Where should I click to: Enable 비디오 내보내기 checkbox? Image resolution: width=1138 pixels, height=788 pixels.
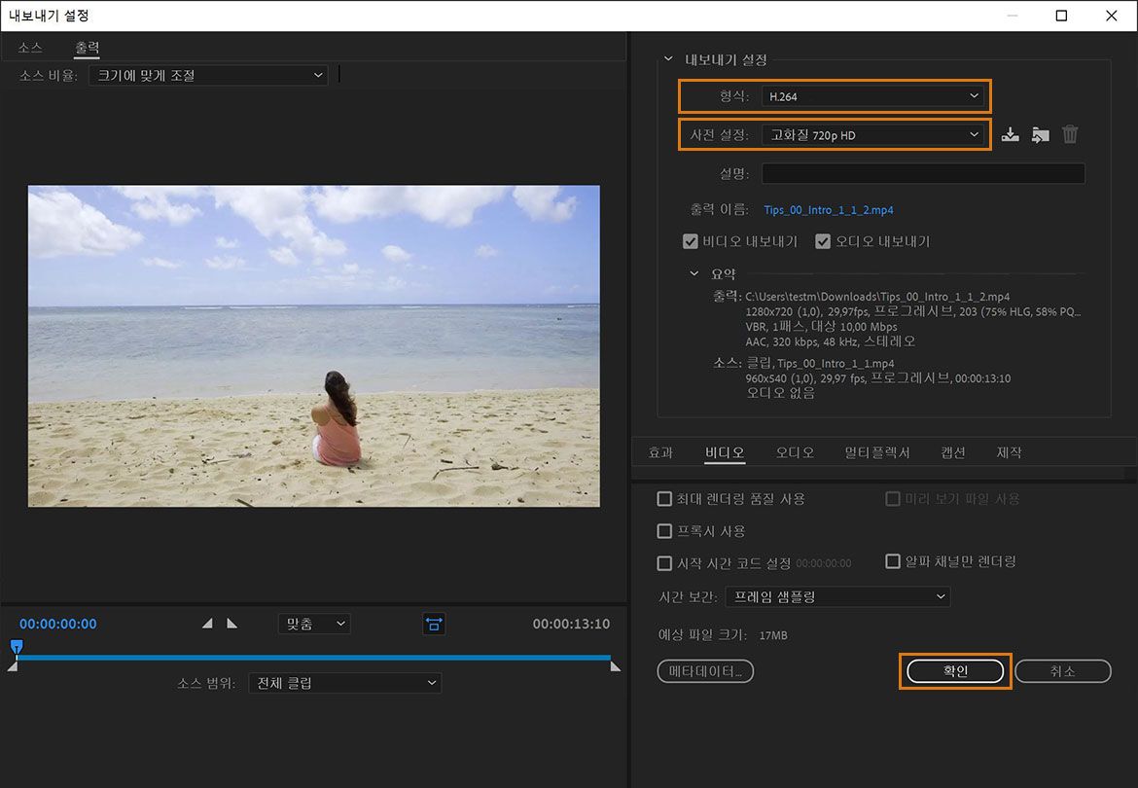(x=691, y=241)
